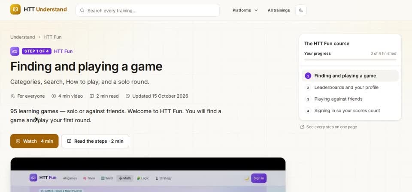The width and height of the screenshot is (412, 192).
Task: Click HTT Fun logo inside video preview
Action: tap(43, 177)
